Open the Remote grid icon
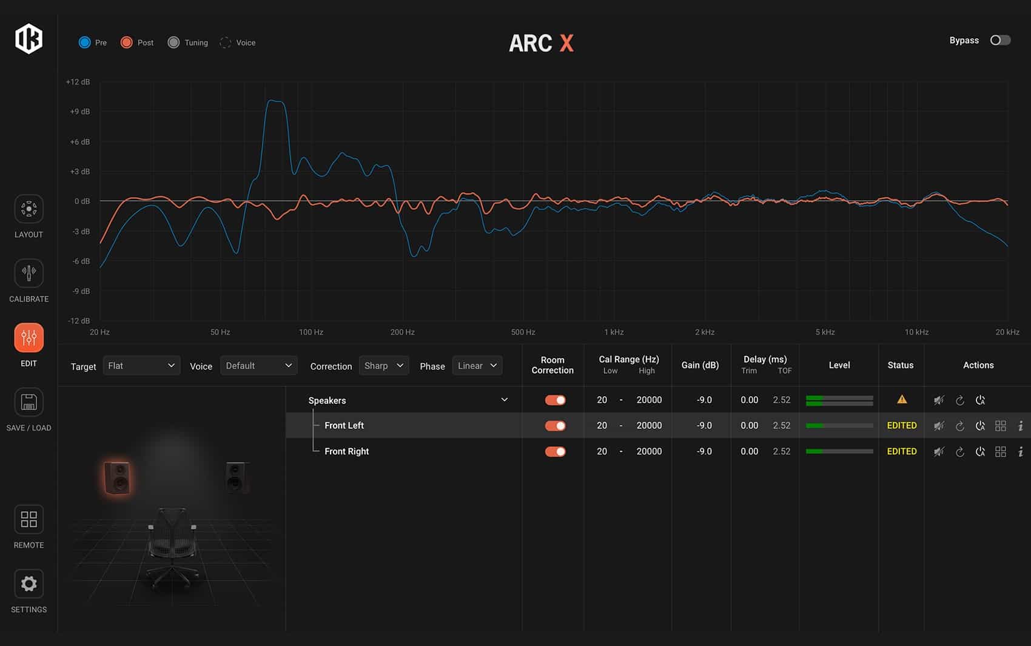1031x646 pixels. tap(29, 519)
